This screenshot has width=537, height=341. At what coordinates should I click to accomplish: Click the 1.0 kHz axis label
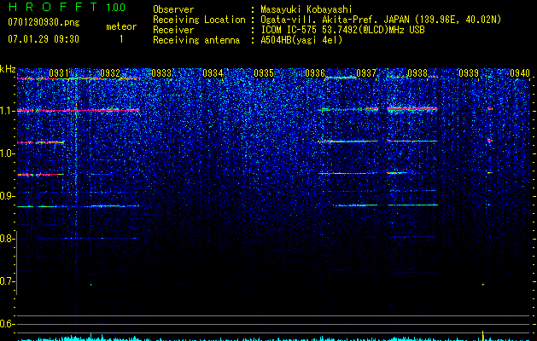tap(8, 153)
